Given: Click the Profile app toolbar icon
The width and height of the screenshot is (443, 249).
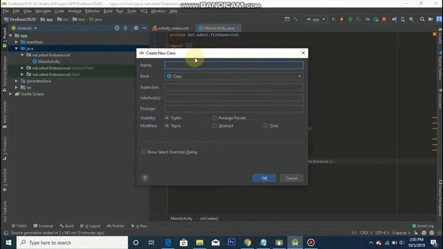Looking at the screenshot, I should (368, 19).
